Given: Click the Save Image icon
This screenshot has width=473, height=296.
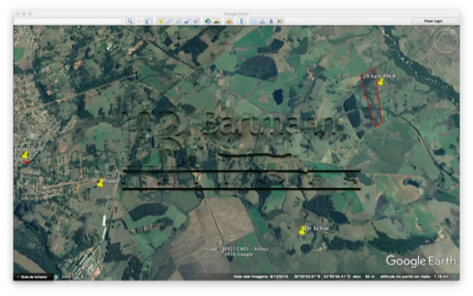Looking at the screenshot, I should pos(271,21).
